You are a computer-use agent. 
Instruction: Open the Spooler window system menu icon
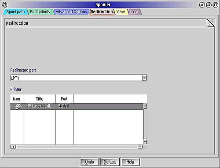tap(4, 5)
